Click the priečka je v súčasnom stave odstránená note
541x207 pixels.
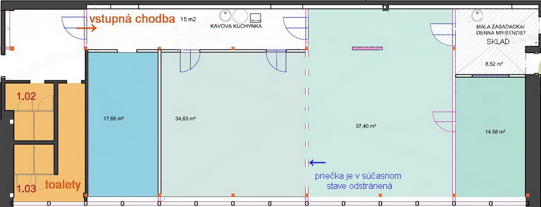358,181
